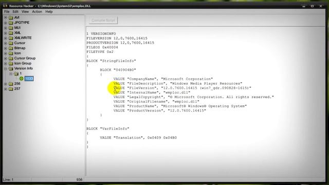Click the BLOCK "040904B0" line
The image size is (329, 185).
pos(118,70)
